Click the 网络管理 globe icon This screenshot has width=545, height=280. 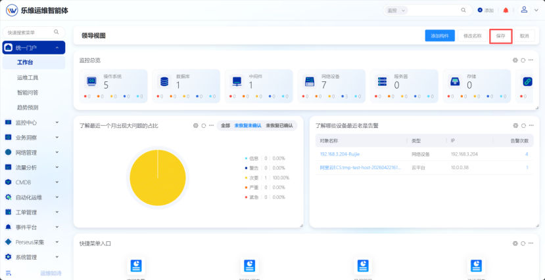(9, 152)
